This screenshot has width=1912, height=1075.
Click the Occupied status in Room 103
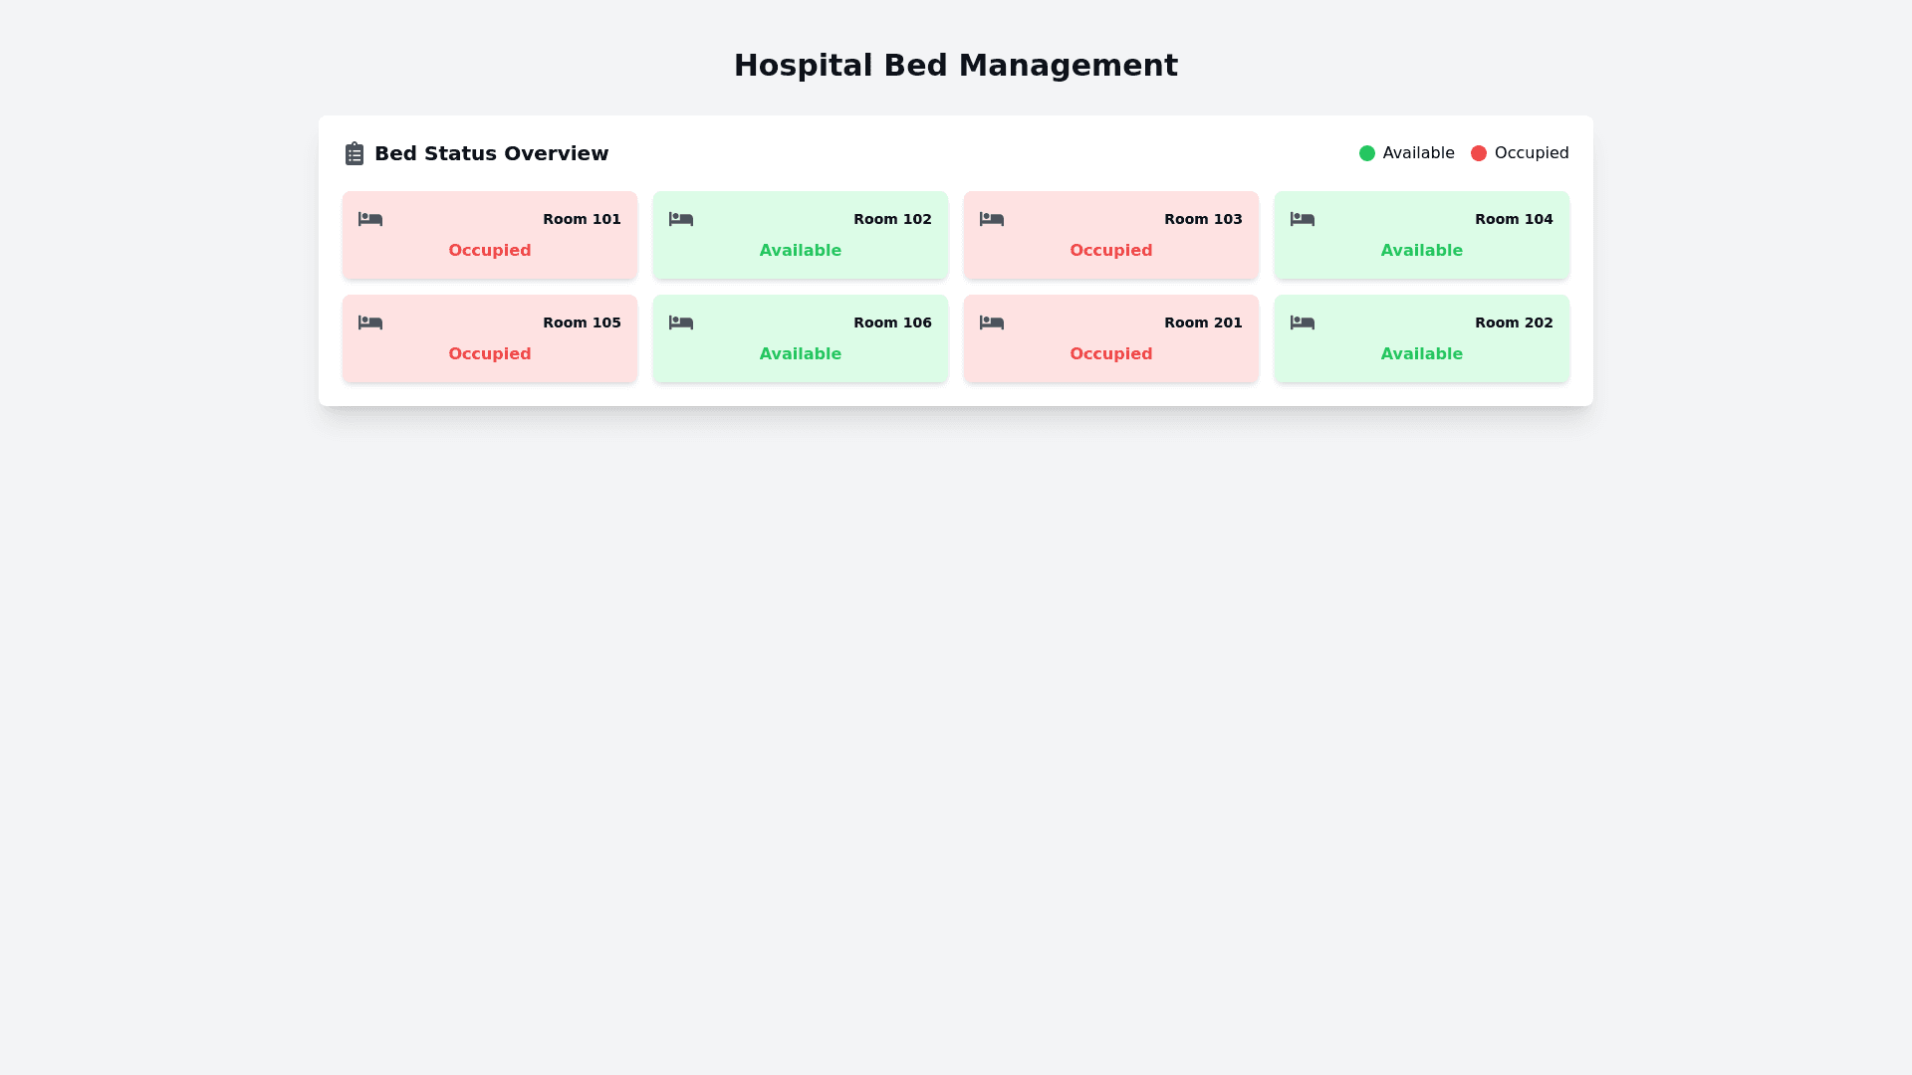(1110, 251)
